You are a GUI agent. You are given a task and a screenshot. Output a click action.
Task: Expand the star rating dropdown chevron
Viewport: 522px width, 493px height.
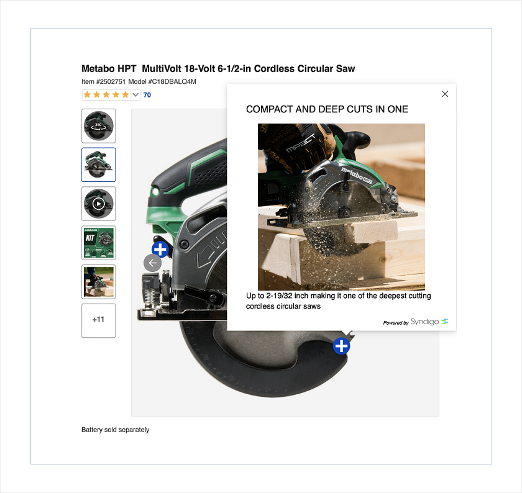135,95
